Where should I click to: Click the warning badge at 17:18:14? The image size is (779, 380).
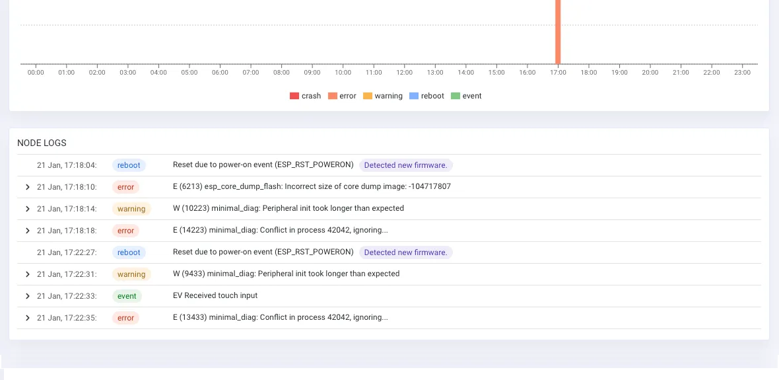click(131, 209)
